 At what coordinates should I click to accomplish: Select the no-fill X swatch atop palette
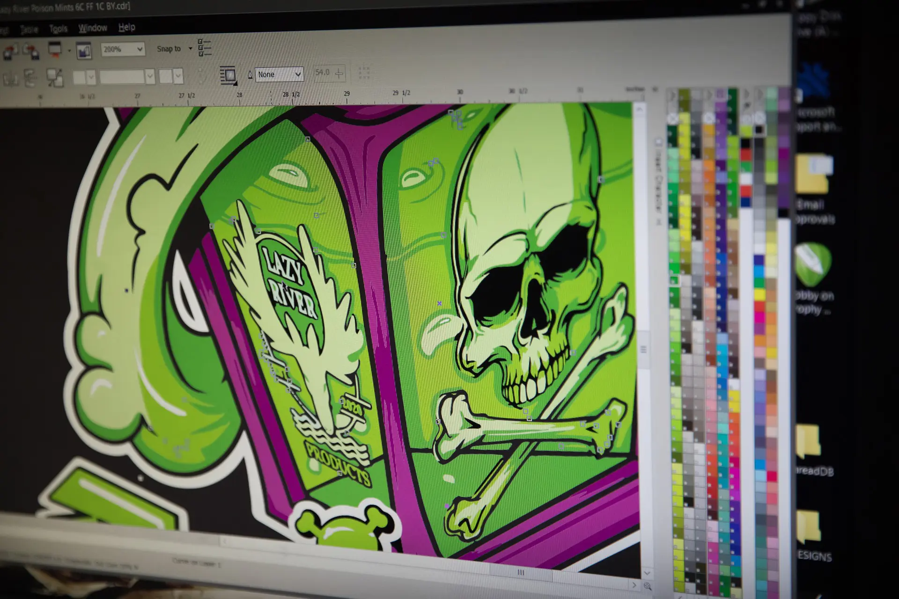pos(672,119)
